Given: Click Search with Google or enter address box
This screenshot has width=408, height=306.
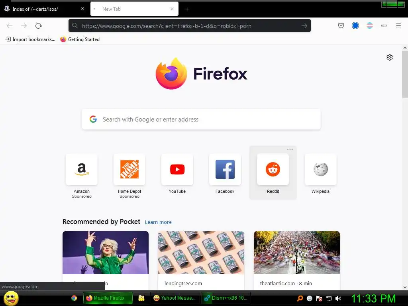Looking at the screenshot, I should (201, 119).
